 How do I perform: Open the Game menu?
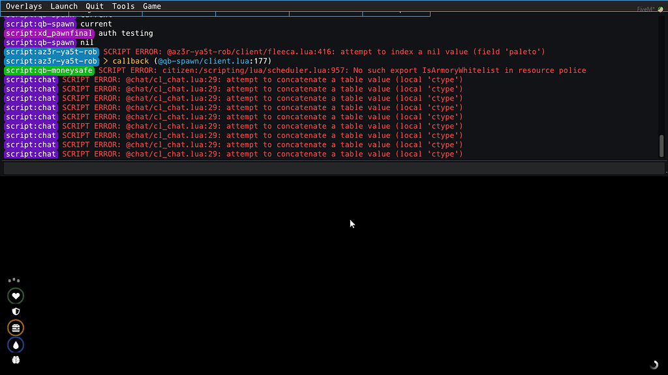point(151,6)
